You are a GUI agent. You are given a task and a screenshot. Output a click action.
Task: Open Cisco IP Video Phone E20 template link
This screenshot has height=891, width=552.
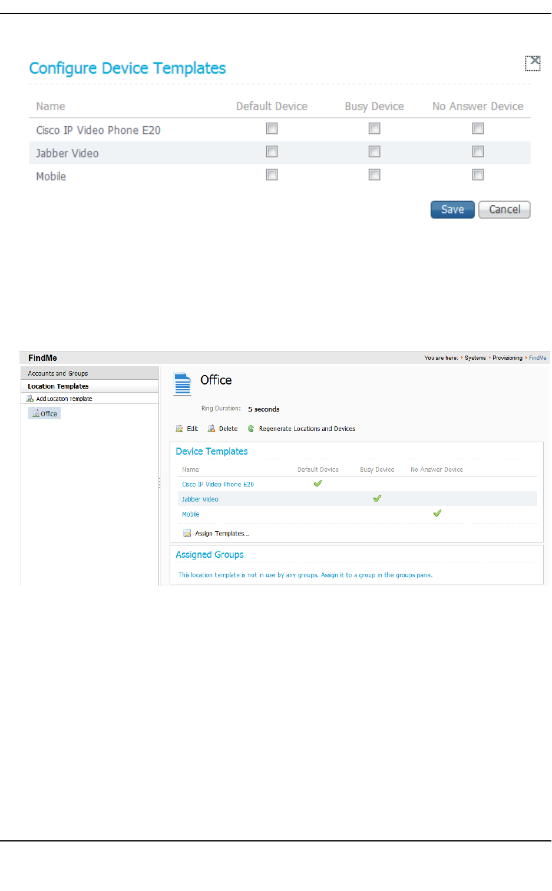click(218, 484)
